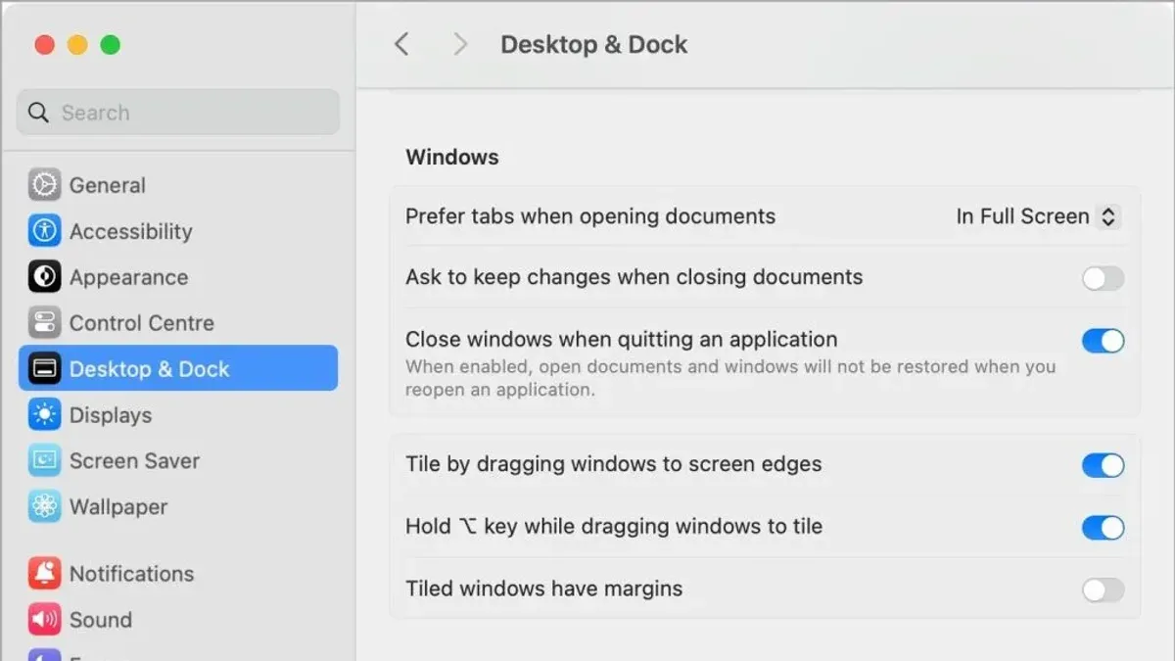Click in the Search field

(178, 113)
